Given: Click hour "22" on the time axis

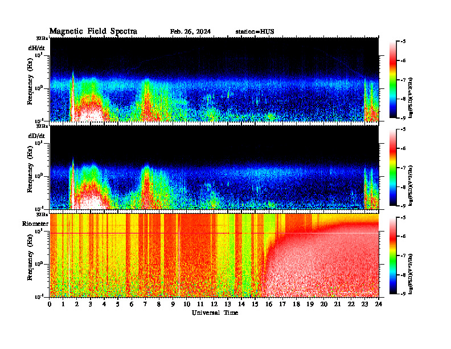Looking at the screenshot, I should click(351, 305).
